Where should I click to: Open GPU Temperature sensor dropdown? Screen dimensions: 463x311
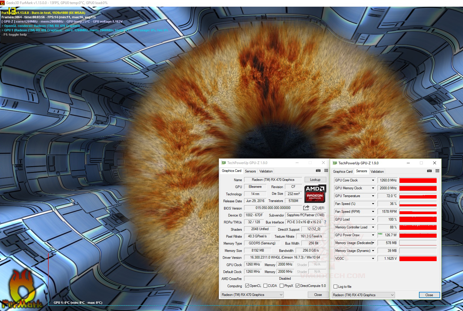coord(373,196)
